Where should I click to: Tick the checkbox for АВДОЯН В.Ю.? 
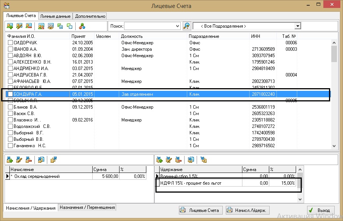11,56
